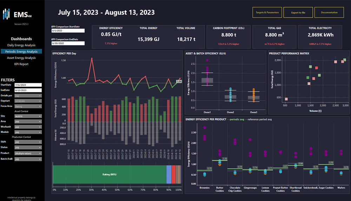Click the Targets & Parameters button

[x=267, y=12]
